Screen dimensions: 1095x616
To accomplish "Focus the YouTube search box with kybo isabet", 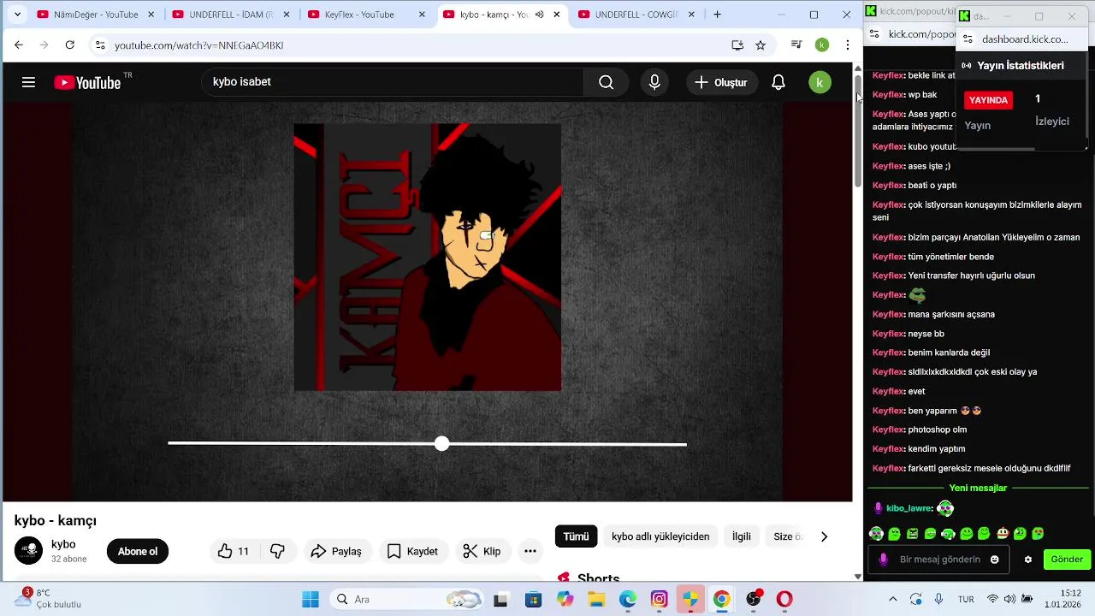I will tap(394, 82).
